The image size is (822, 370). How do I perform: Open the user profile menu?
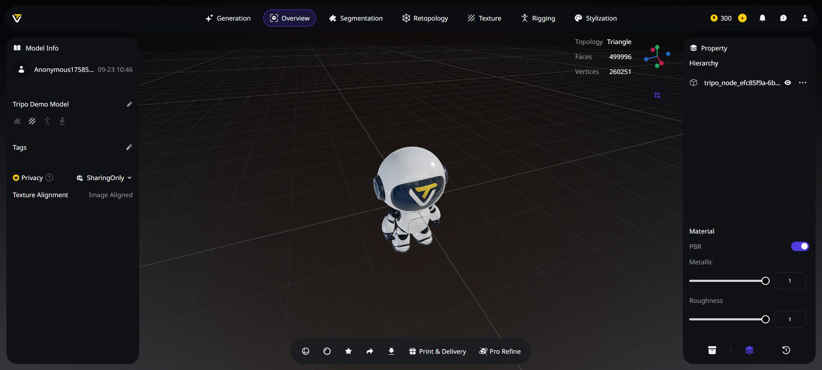tap(805, 18)
